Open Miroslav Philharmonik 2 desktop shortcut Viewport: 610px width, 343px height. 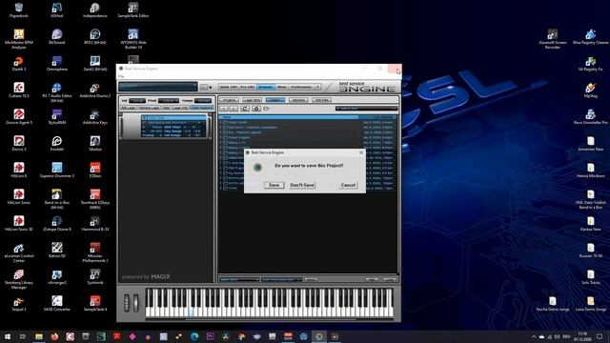coord(95,252)
